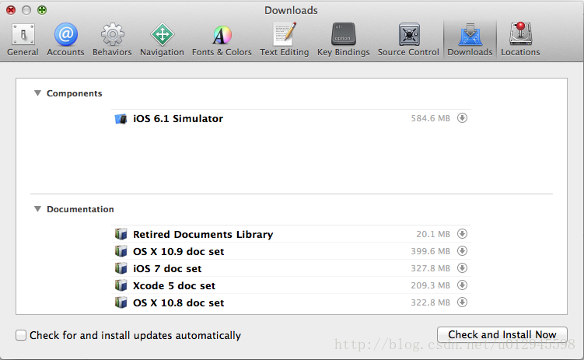This screenshot has width=584, height=360.
Task: Zoom the window with green button
Action: tap(42, 10)
